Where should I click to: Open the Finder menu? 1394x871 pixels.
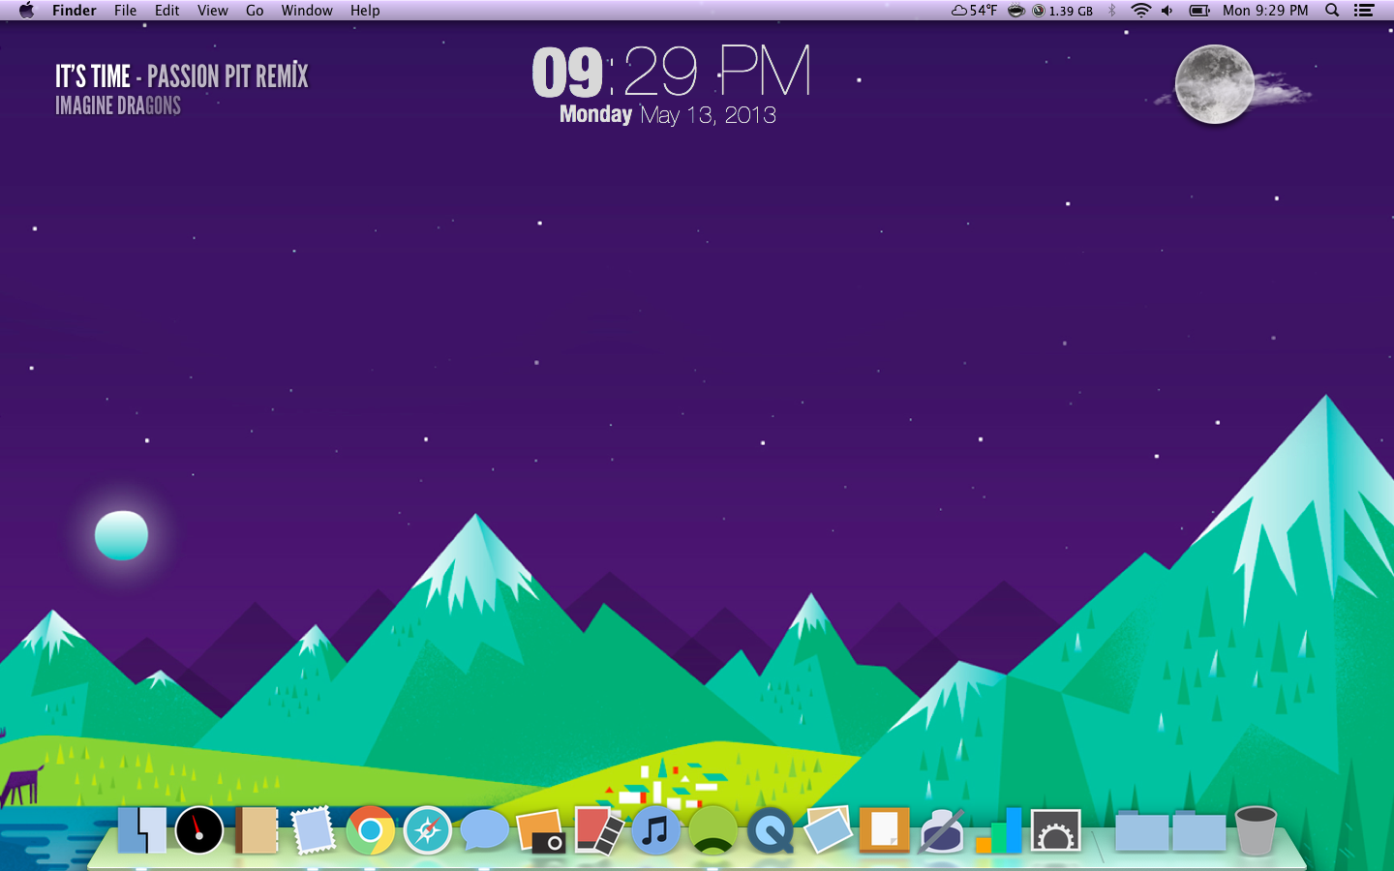tap(75, 11)
